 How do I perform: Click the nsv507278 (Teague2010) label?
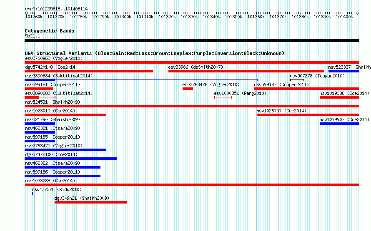pyautogui.click(x=317, y=76)
